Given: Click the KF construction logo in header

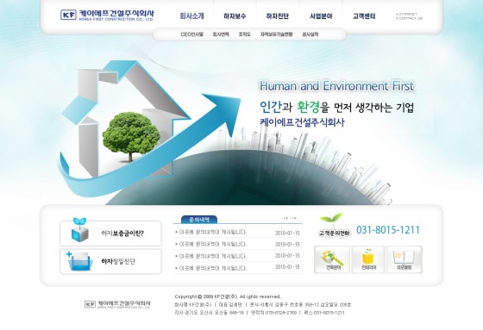Looking at the screenshot, I should [x=107, y=16].
